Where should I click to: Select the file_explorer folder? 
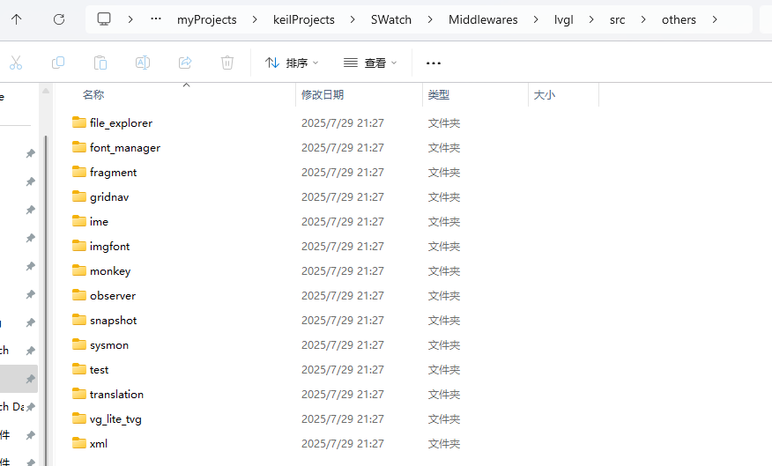121,123
